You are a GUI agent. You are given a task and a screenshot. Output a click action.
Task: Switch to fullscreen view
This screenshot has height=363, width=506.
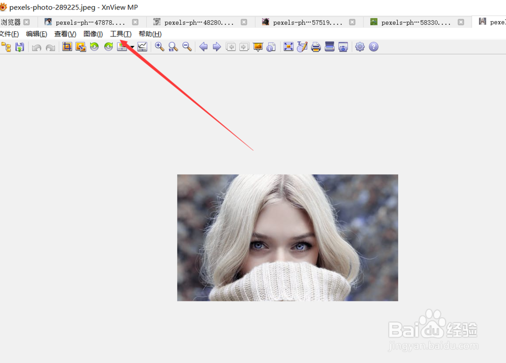coord(288,47)
